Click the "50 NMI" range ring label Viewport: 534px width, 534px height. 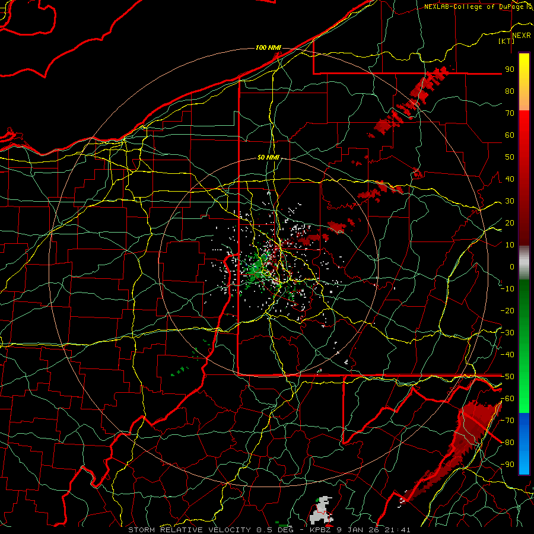268,157
